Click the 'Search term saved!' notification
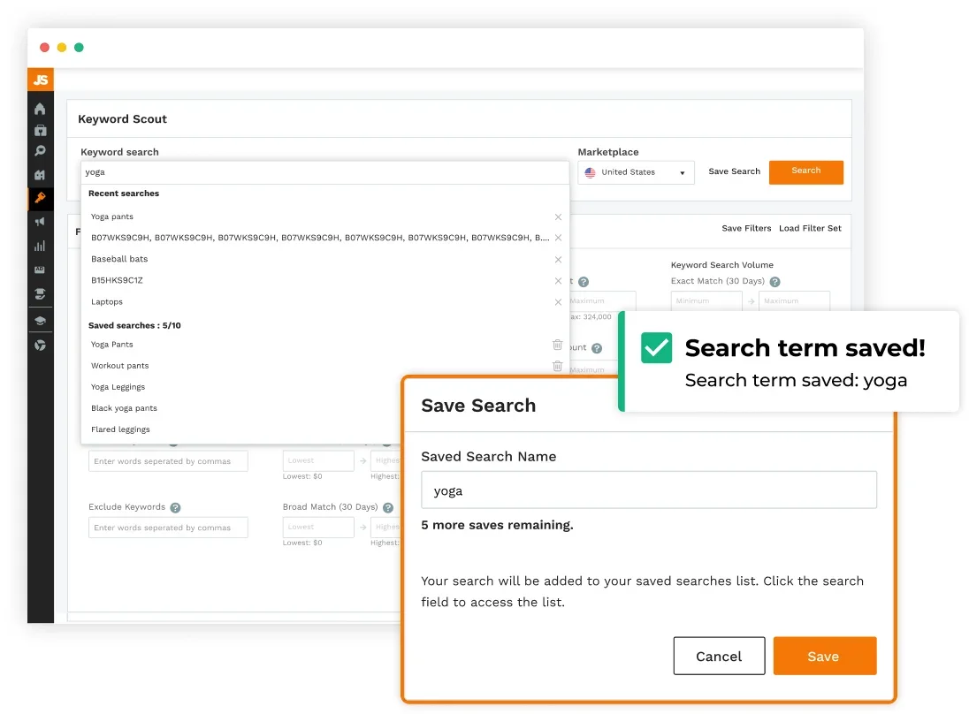 click(x=790, y=362)
